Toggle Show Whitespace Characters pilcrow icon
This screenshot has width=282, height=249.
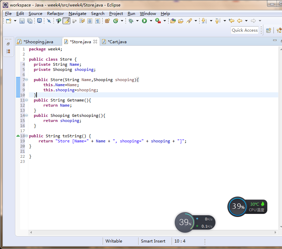coord(97,21)
